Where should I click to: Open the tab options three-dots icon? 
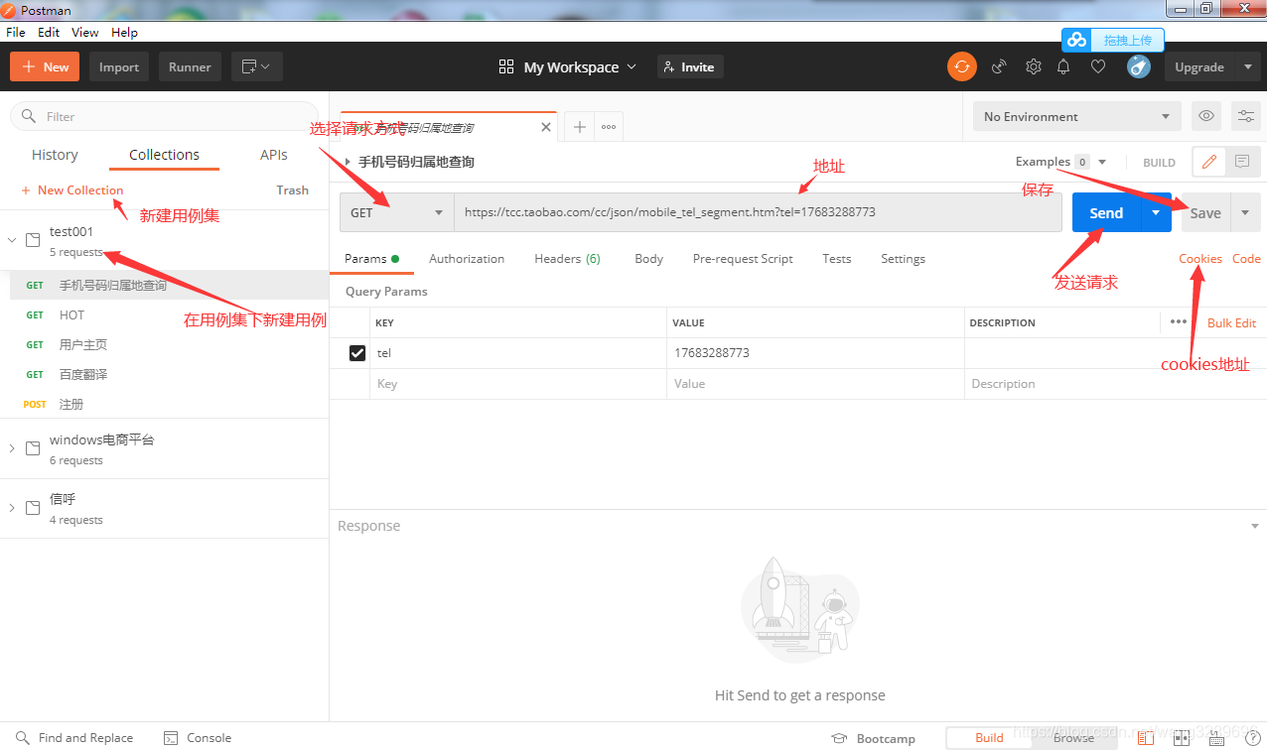tap(609, 127)
